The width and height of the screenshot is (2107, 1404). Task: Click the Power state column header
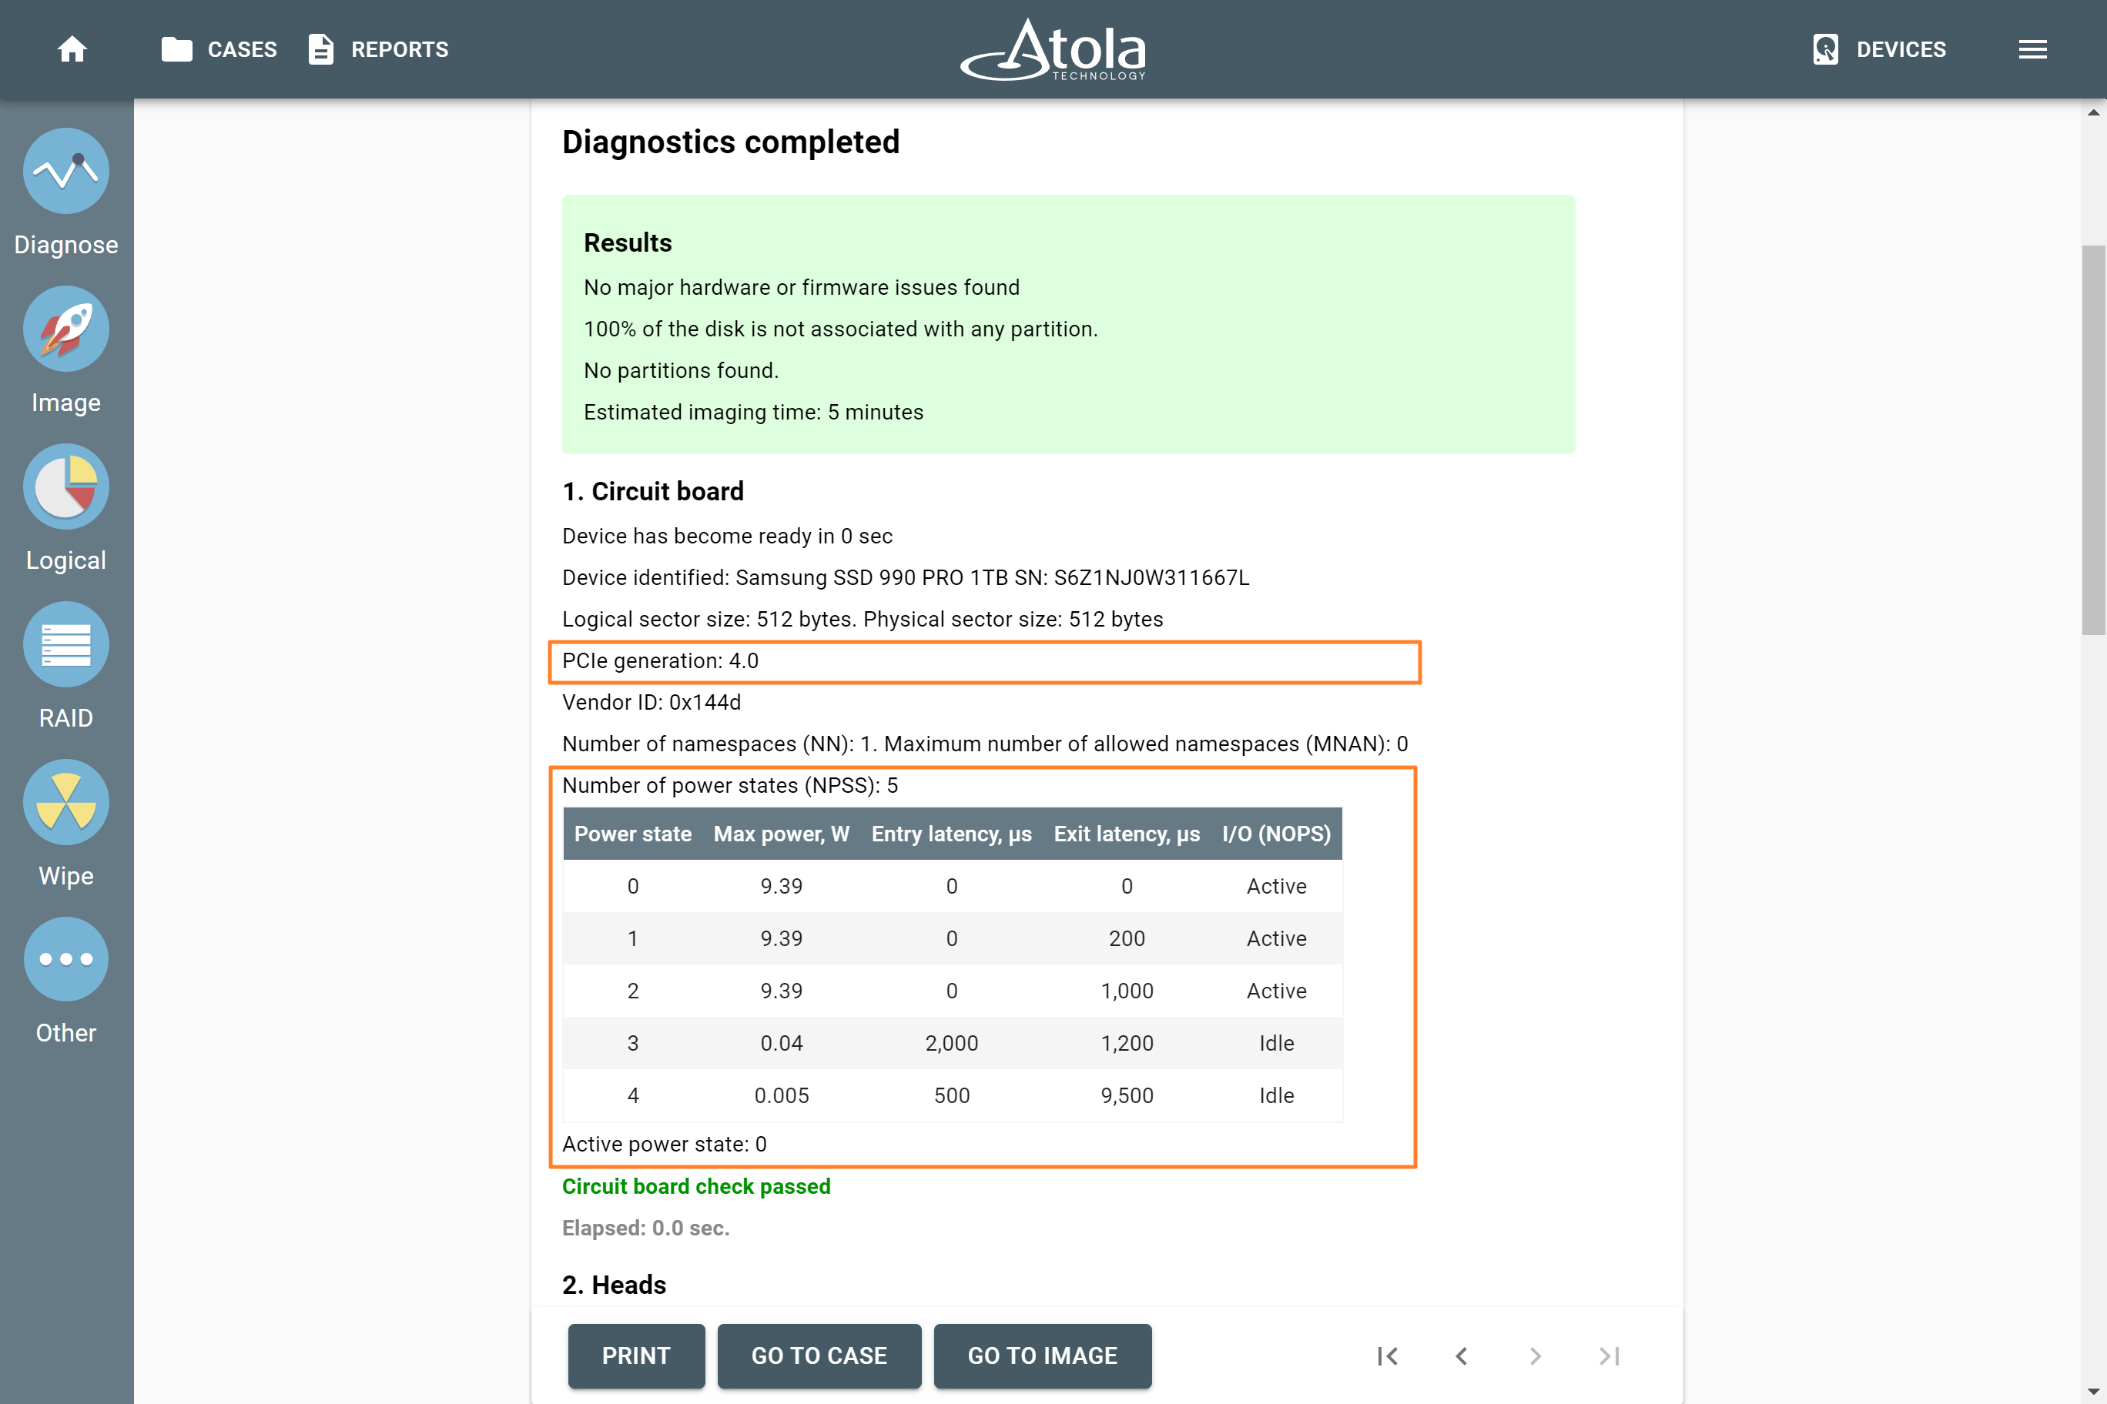tap(632, 834)
